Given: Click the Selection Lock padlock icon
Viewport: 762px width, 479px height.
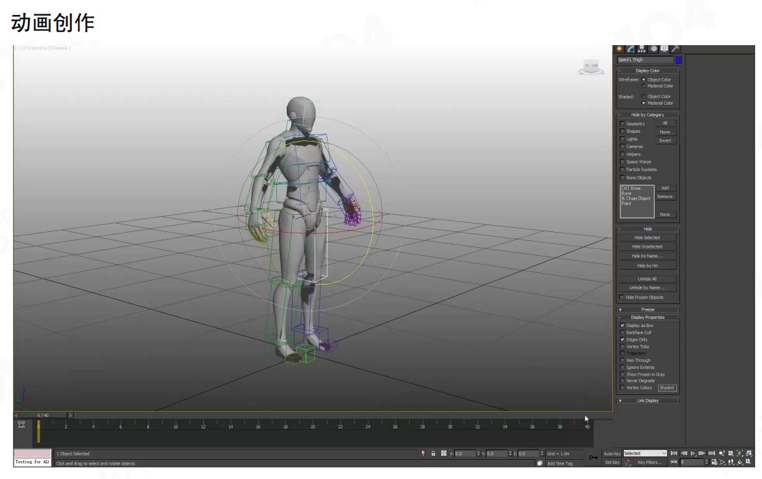Looking at the screenshot, I should [433, 454].
